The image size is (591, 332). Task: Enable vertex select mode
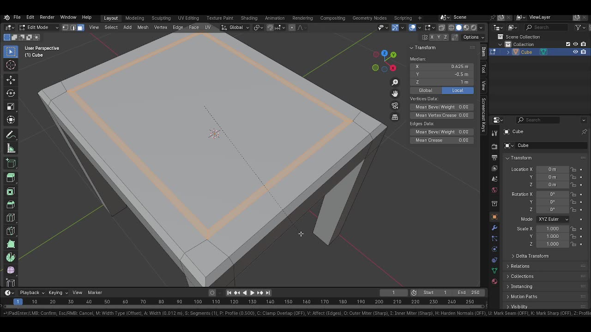pyautogui.click(x=65, y=28)
